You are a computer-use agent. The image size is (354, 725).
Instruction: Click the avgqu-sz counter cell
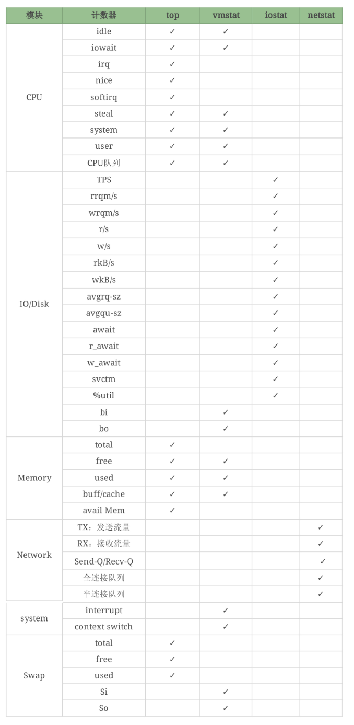point(104,313)
